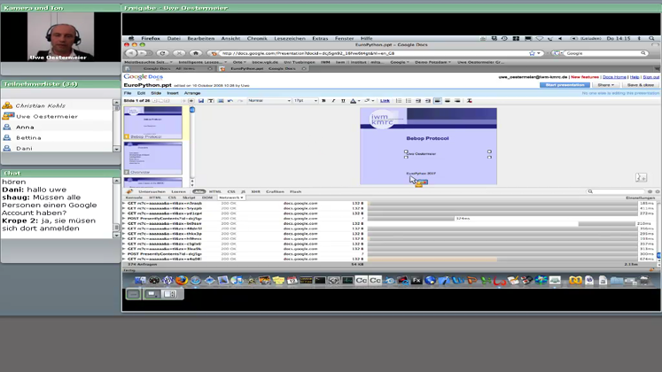Open Demo Potsdam bookmarks folder

[432, 62]
